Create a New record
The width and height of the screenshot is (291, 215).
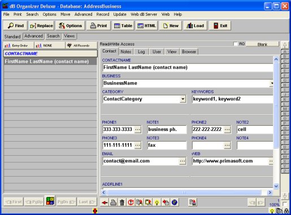(x=171, y=25)
